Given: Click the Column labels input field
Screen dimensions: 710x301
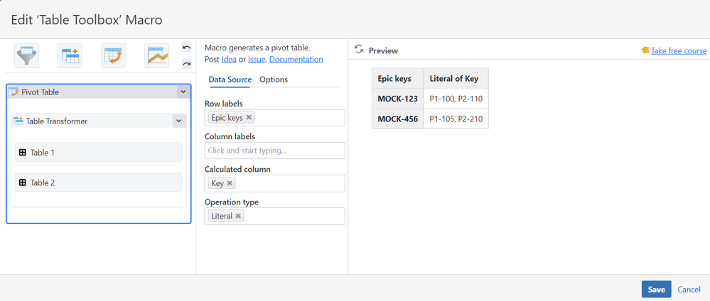Looking at the screenshot, I should coord(274,150).
